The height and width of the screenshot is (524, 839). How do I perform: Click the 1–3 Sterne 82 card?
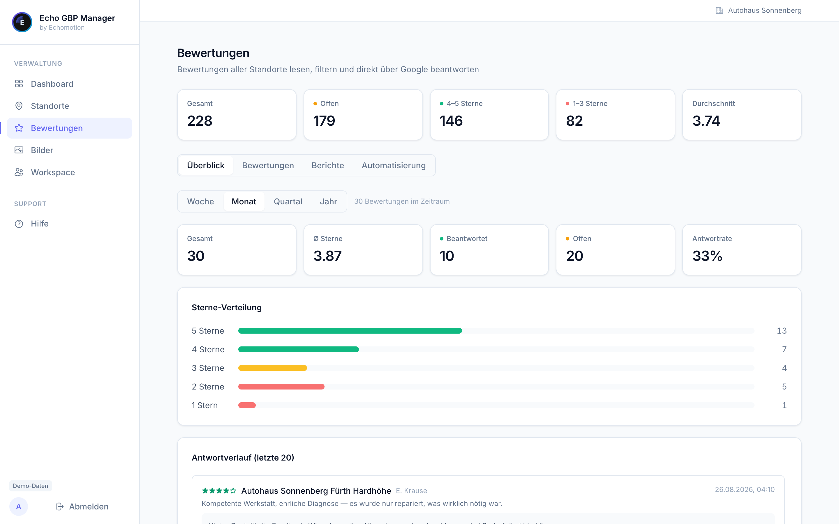[x=615, y=115]
